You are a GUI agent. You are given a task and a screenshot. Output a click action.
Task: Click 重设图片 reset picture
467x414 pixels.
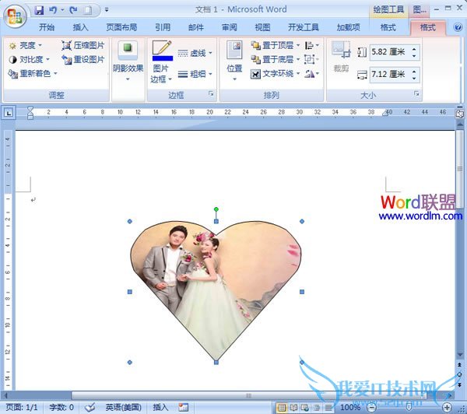(x=83, y=60)
